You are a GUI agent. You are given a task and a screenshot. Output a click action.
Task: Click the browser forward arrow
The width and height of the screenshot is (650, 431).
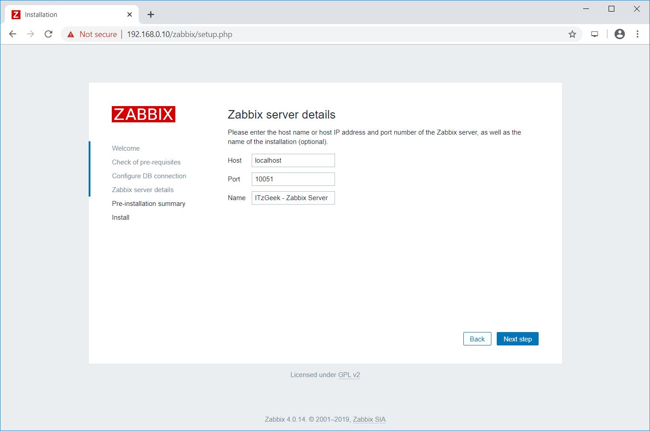pos(30,34)
